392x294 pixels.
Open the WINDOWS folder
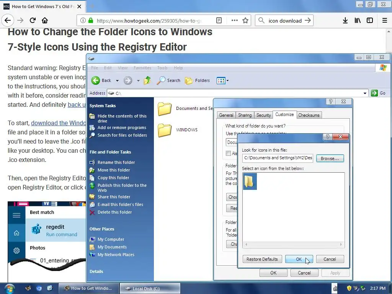click(x=178, y=130)
